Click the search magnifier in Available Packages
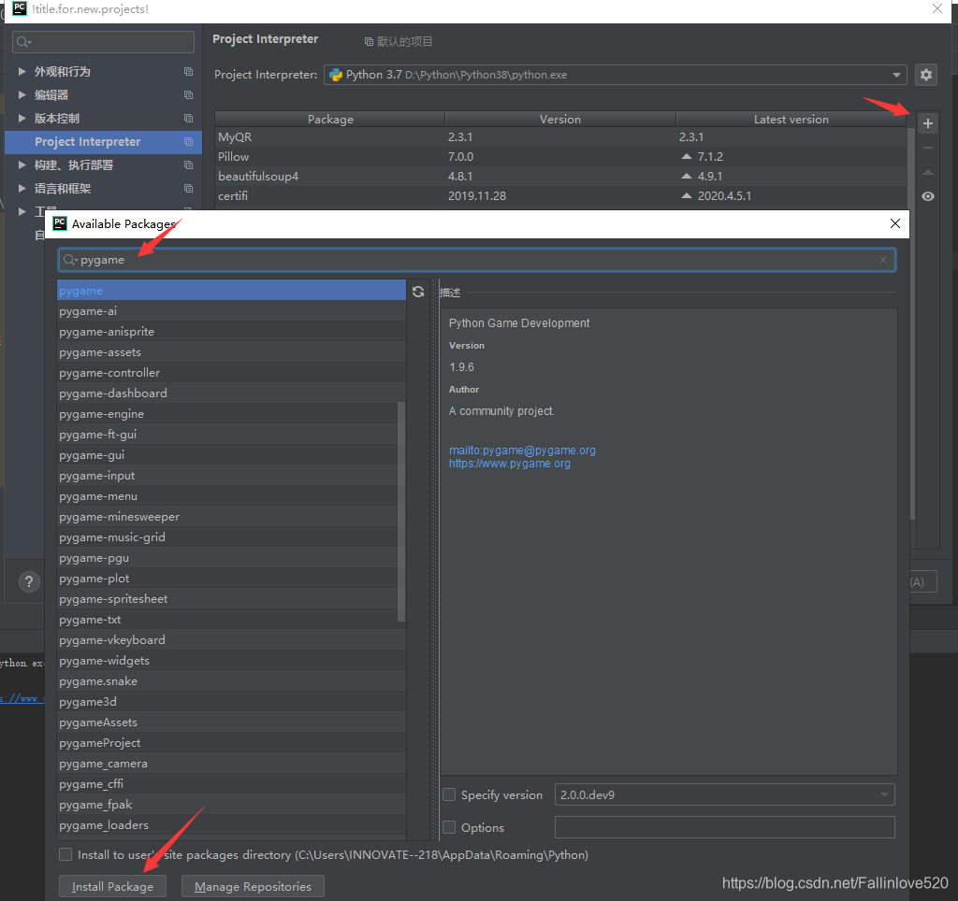This screenshot has height=901, width=958. click(x=71, y=260)
